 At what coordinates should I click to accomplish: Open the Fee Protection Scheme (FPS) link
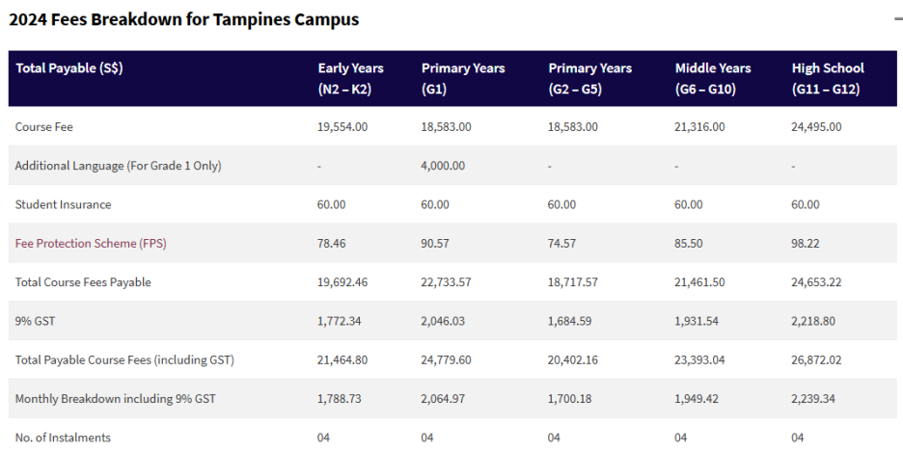point(91,244)
